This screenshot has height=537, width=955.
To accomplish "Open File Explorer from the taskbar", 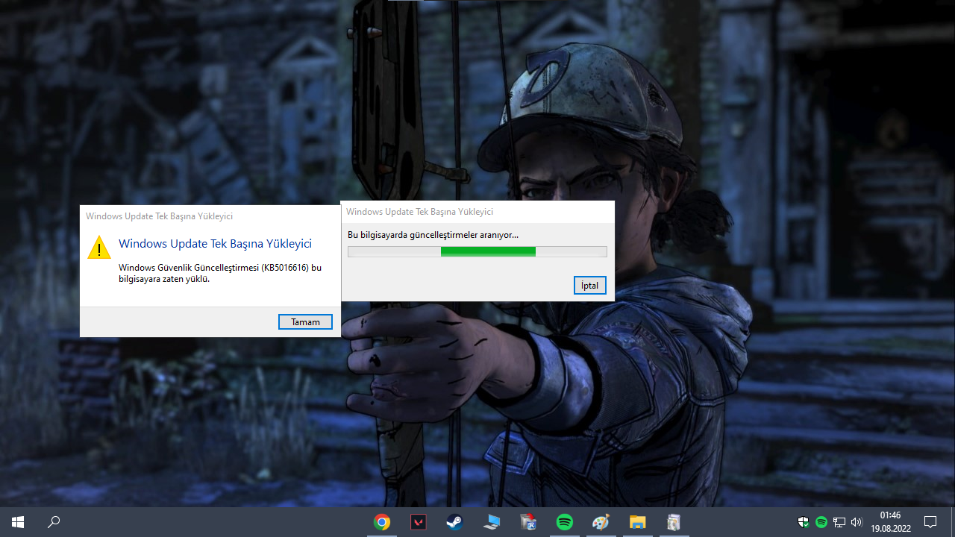I will (638, 522).
